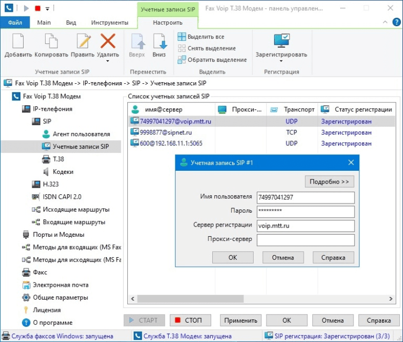This screenshot has width=403, height=342.
Task: Open the Удалить dropdown arrow
Action: coord(108,61)
